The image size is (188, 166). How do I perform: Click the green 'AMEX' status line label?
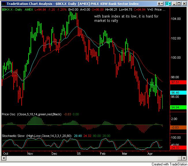[x=29, y=9]
